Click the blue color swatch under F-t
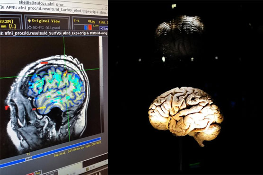Image resolution: width=263 pixels, height=175 pixels. (x=86, y=27)
